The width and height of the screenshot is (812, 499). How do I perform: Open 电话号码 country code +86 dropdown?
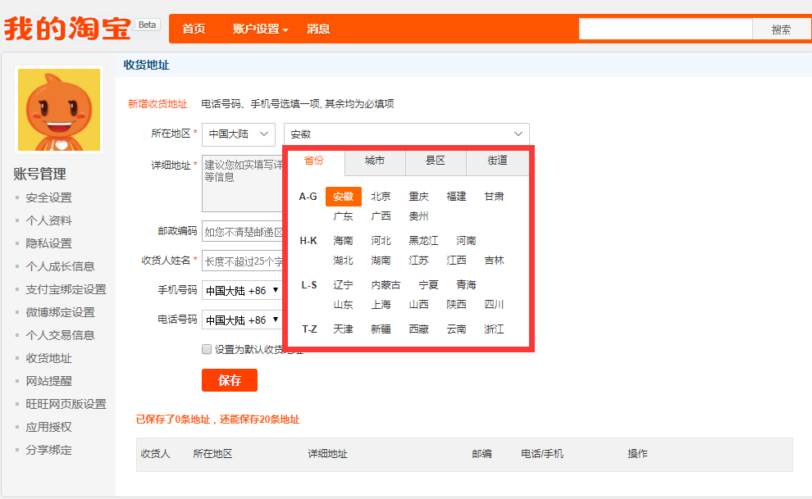[242, 320]
